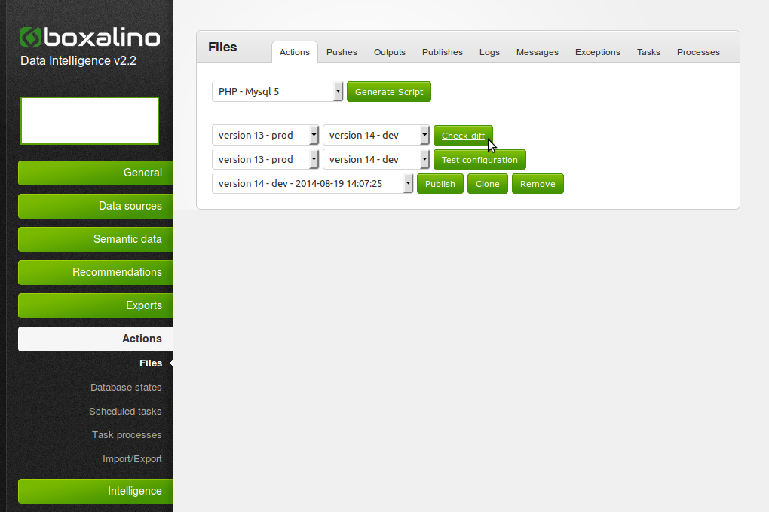Switch to the Pushes tab

342,52
